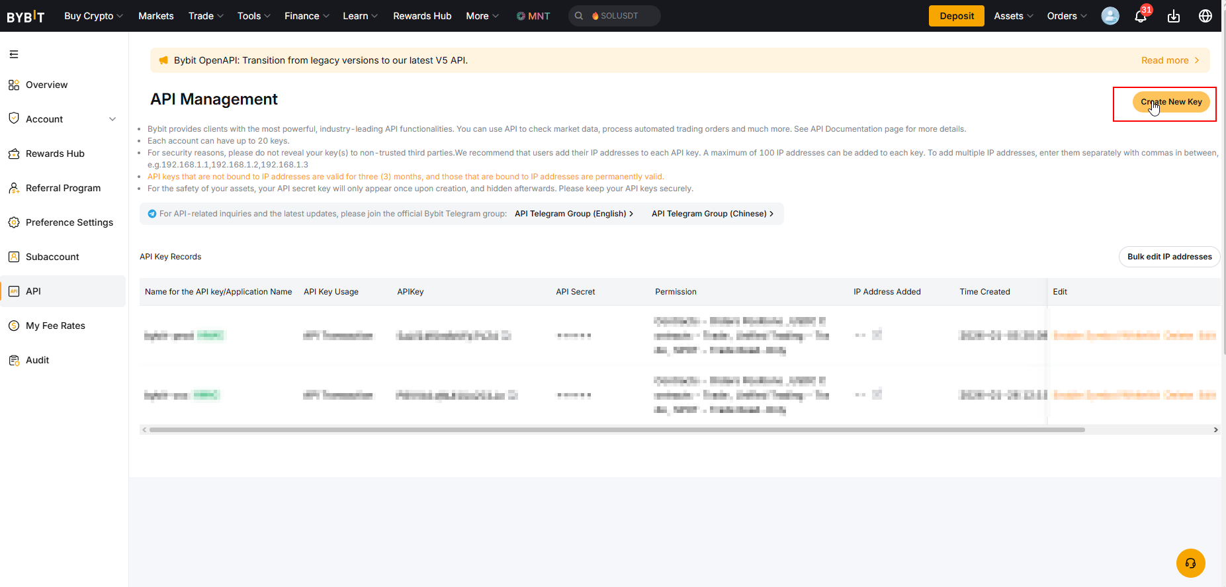Select My Fee Rates in sidebar

pyautogui.click(x=56, y=326)
